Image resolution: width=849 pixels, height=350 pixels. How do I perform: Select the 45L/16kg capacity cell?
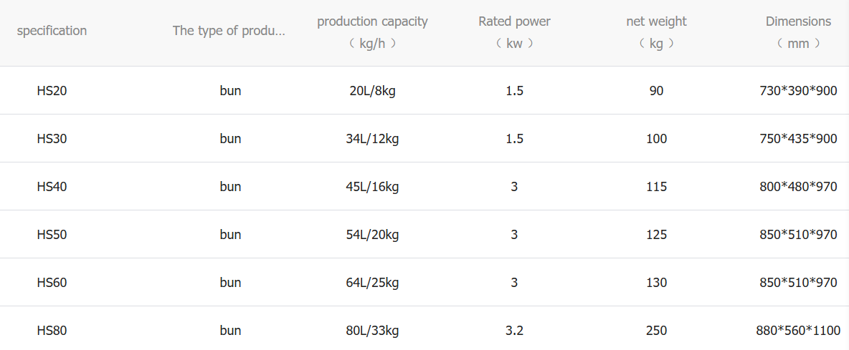[x=372, y=187]
